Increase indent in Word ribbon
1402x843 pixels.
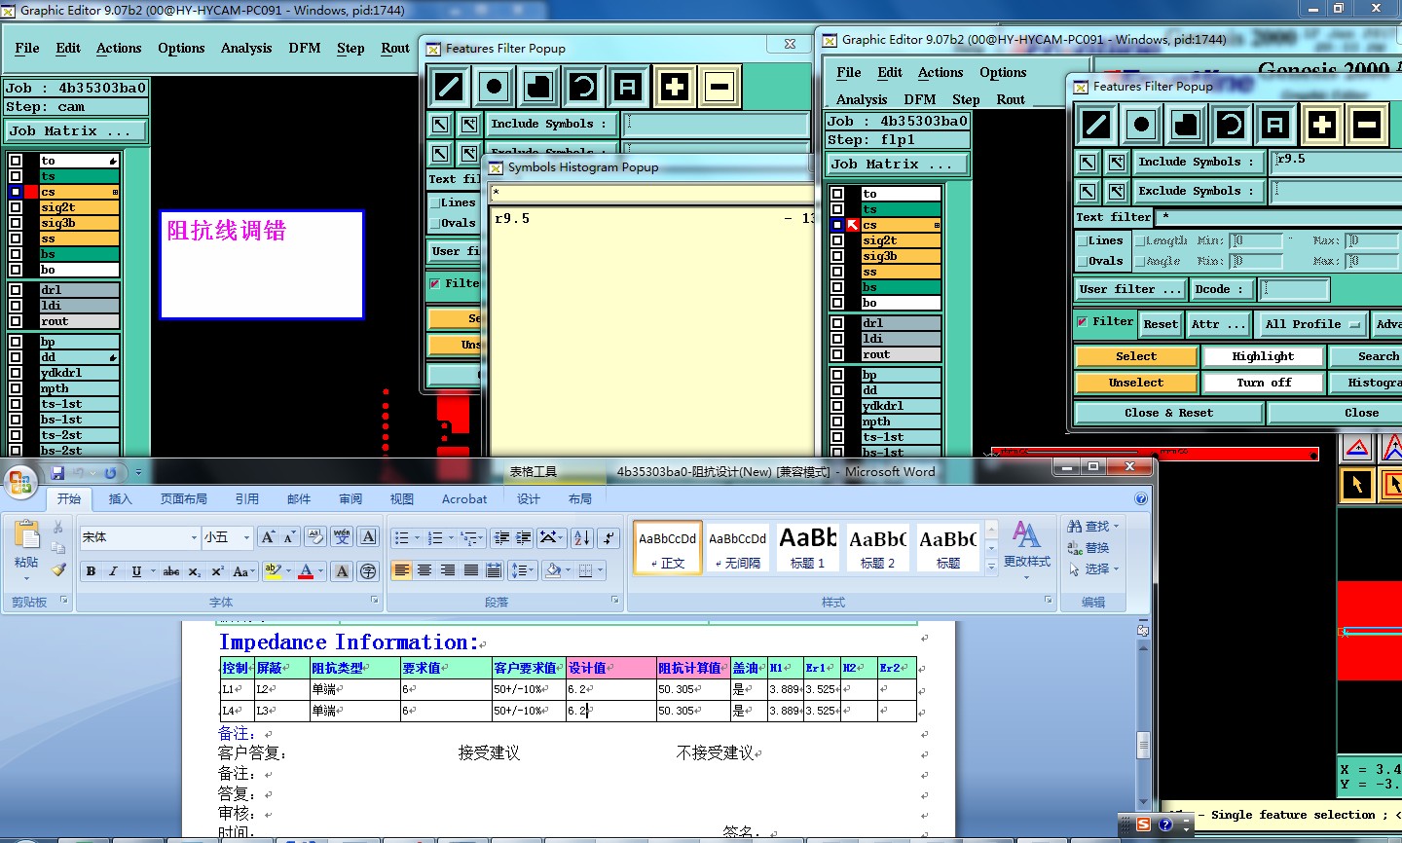(x=524, y=537)
